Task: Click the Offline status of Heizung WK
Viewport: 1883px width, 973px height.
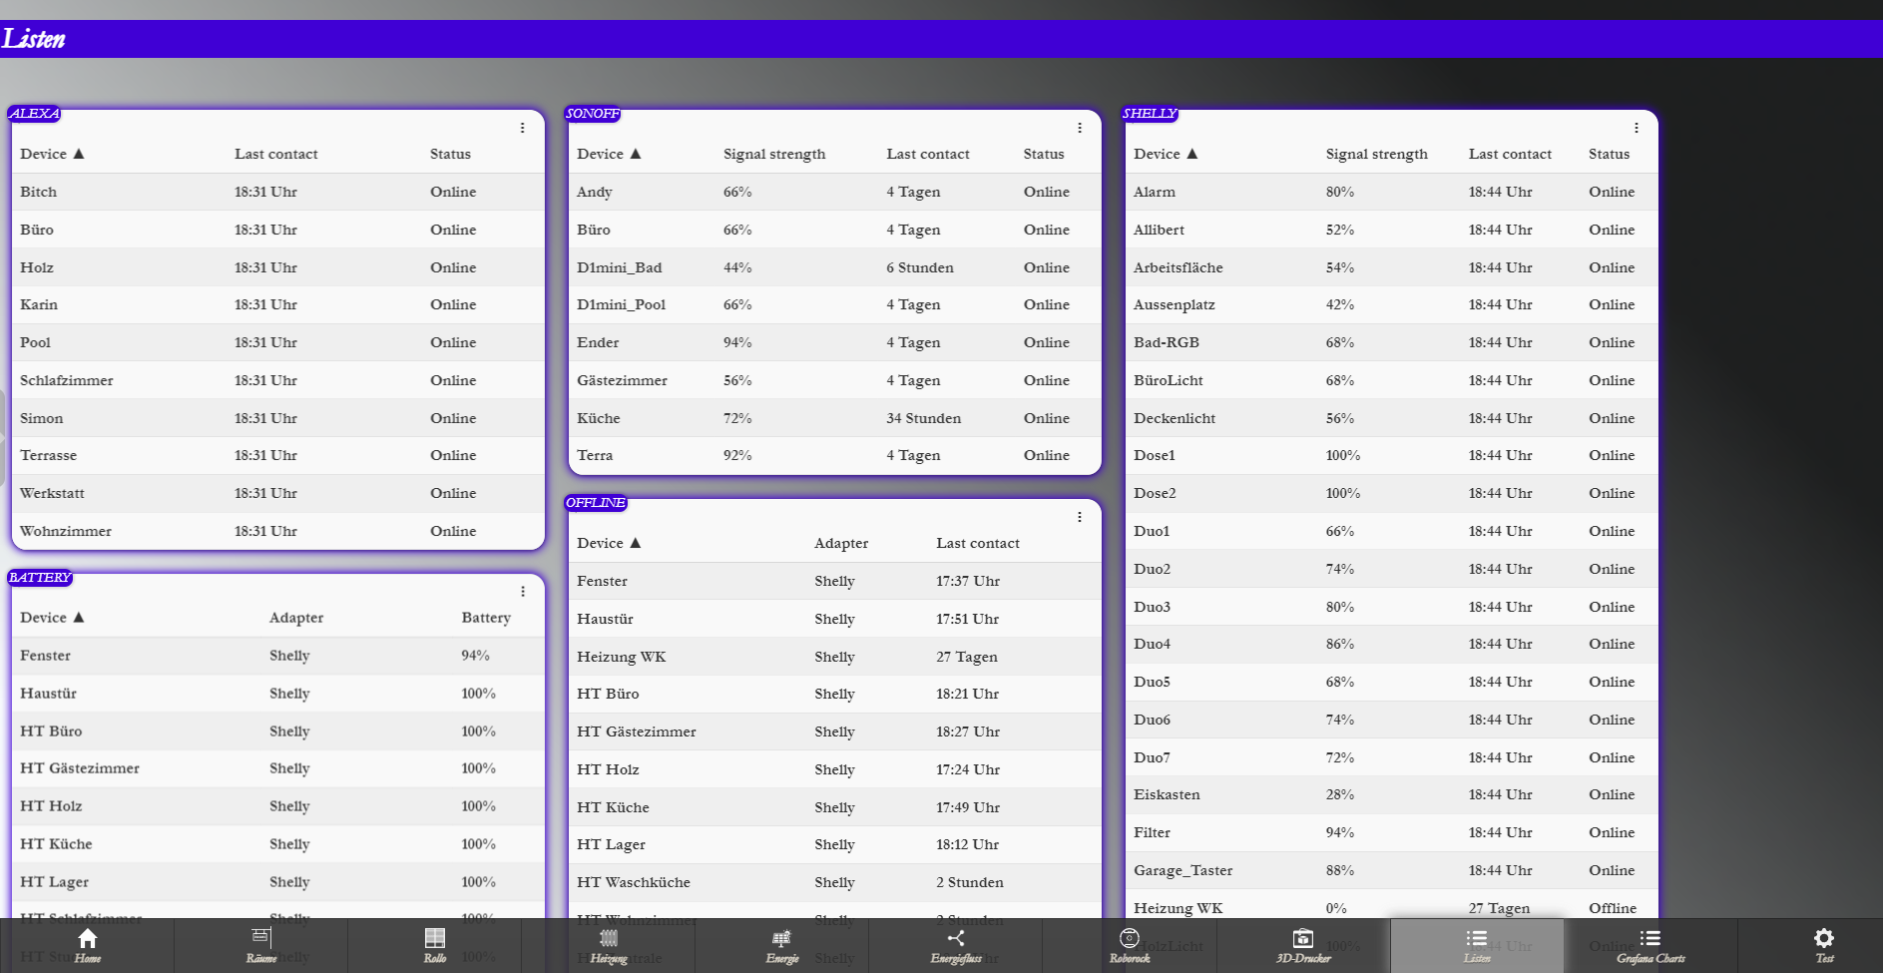Action: [x=1613, y=908]
